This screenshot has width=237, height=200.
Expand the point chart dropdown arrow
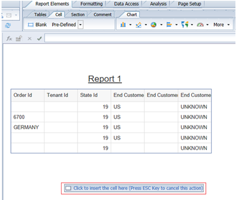point(192,24)
